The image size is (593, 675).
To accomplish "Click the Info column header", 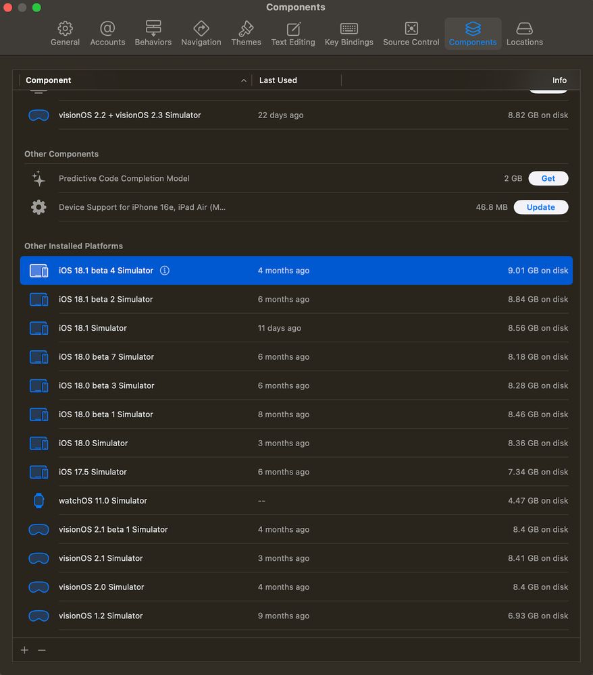I will 559,80.
